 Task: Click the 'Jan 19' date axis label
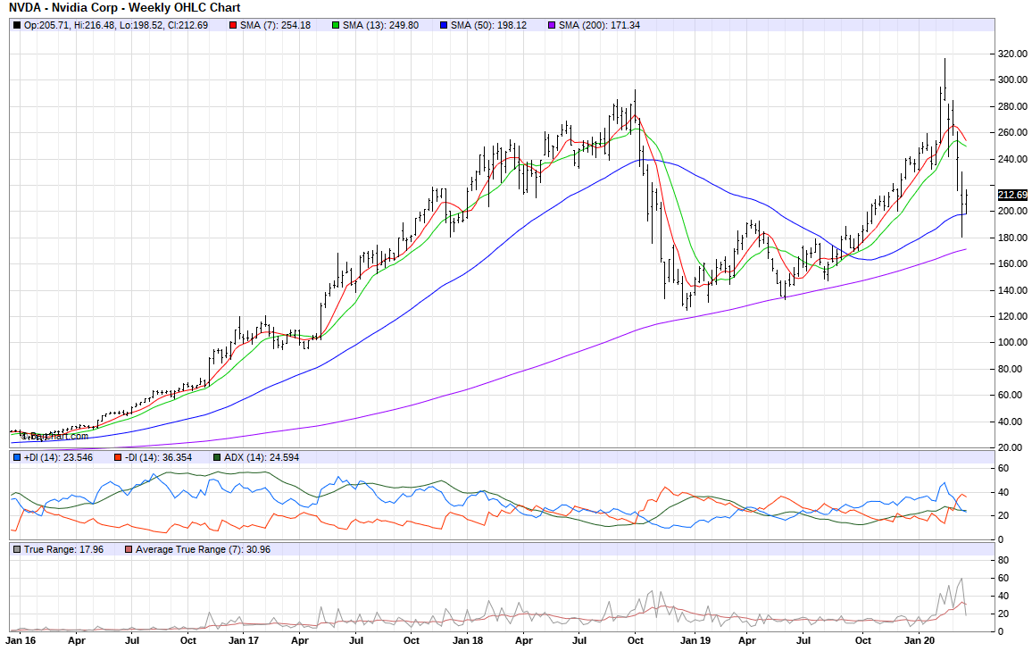tap(695, 640)
